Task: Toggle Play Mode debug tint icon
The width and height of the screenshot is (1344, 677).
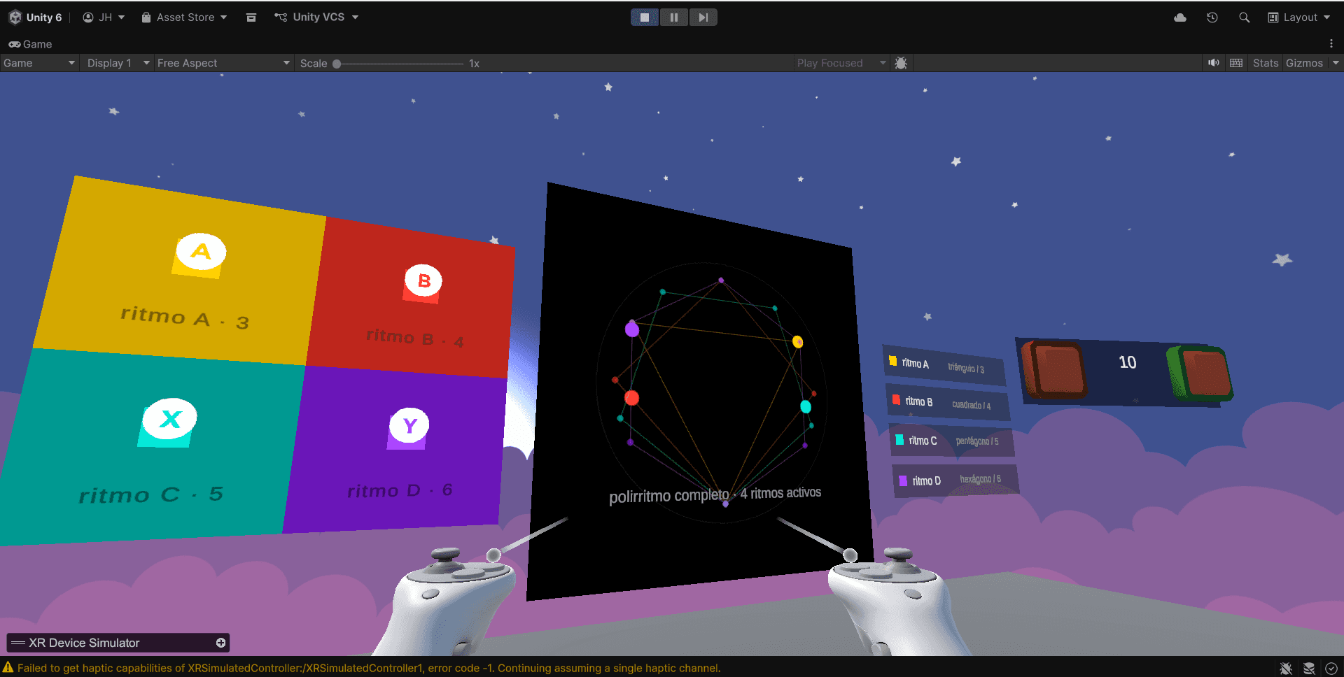Action: coord(901,63)
